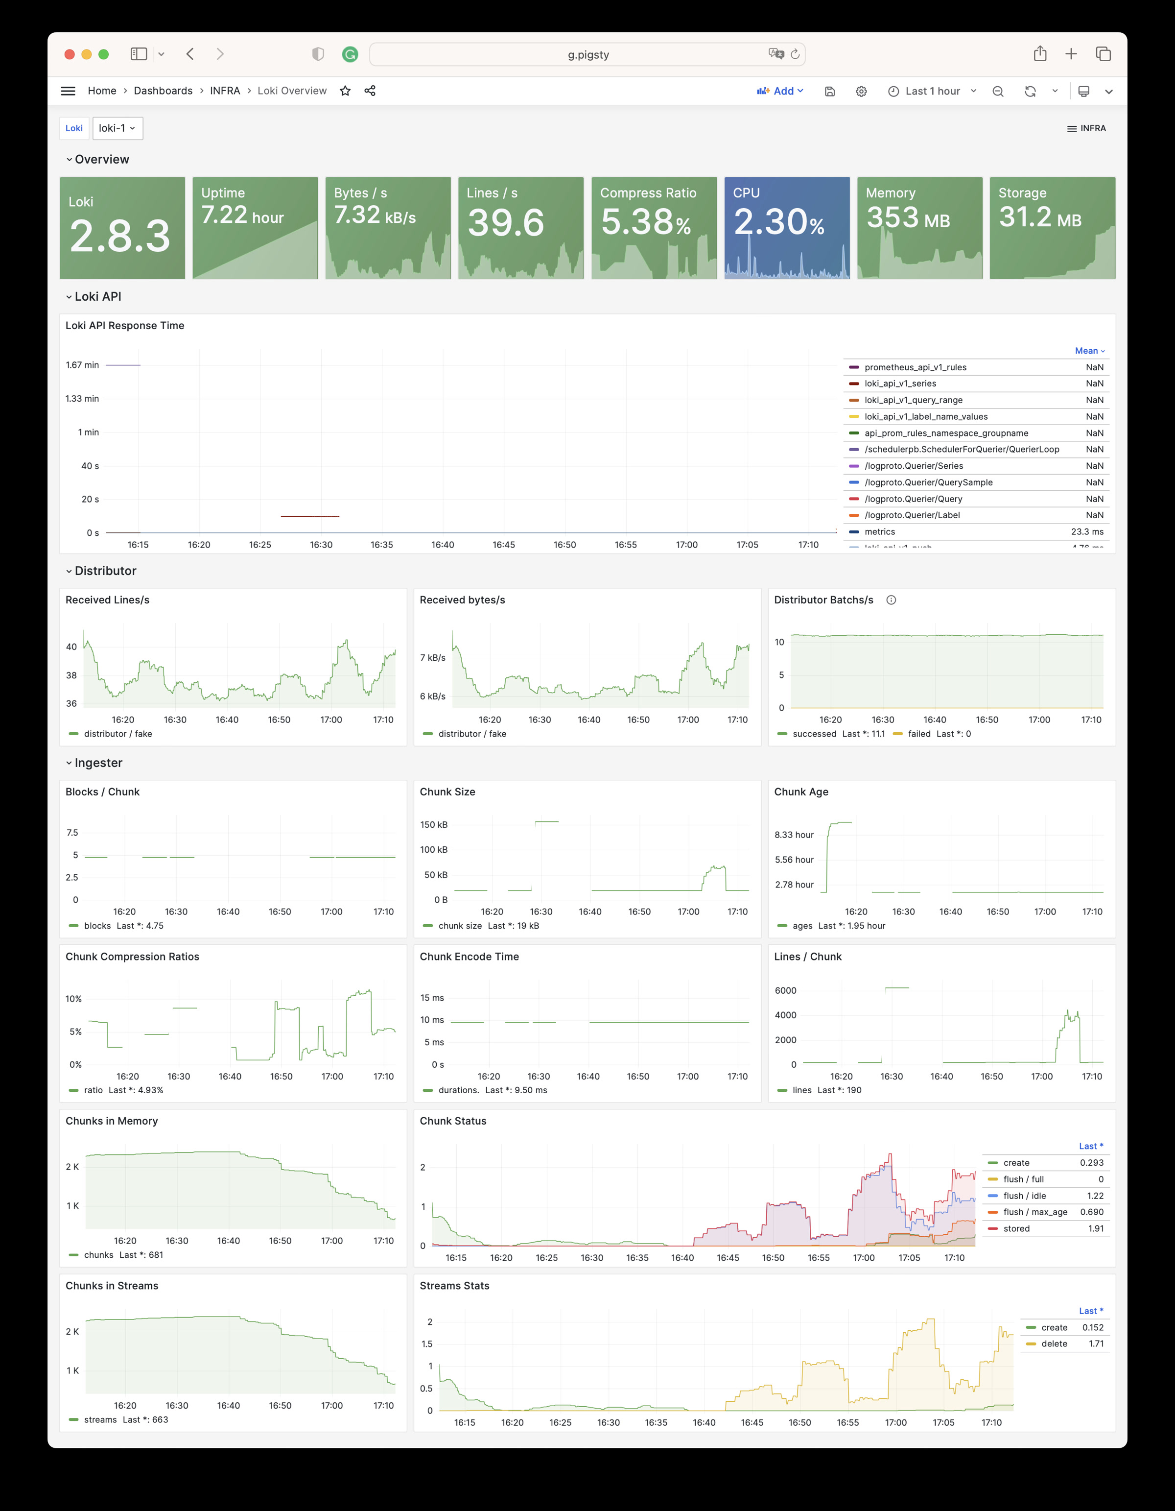Open dashboard settings gear
This screenshot has height=1511, width=1175.
click(x=861, y=91)
